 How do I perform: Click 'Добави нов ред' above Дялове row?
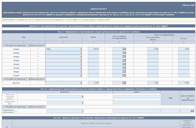36,79
